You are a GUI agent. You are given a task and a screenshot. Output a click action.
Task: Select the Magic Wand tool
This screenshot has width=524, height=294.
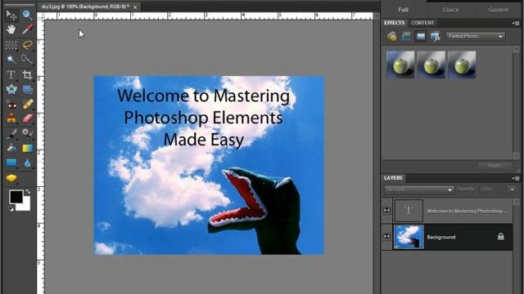[x=11, y=60]
